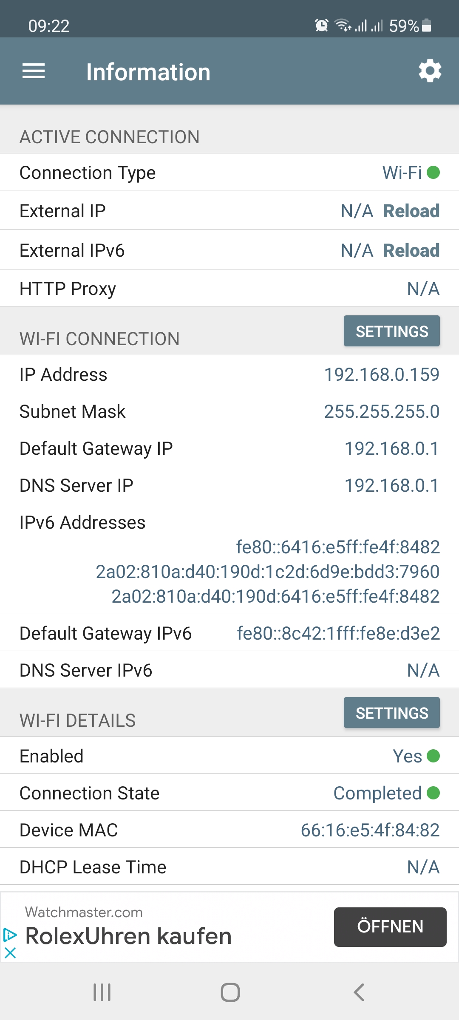The width and height of the screenshot is (459, 1020).
Task: Open Wi-Fi Details SETTINGS button
Action: tap(391, 713)
